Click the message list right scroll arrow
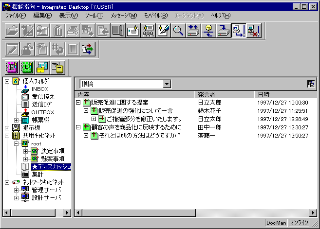Image resolution: width=320 pixels, height=229 pixels. coord(313,212)
